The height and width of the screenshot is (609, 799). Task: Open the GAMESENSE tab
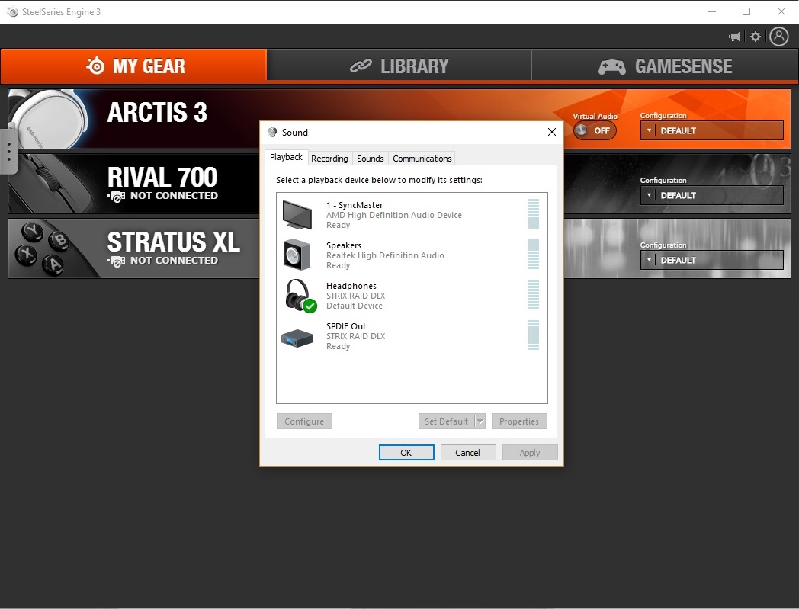(x=665, y=66)
